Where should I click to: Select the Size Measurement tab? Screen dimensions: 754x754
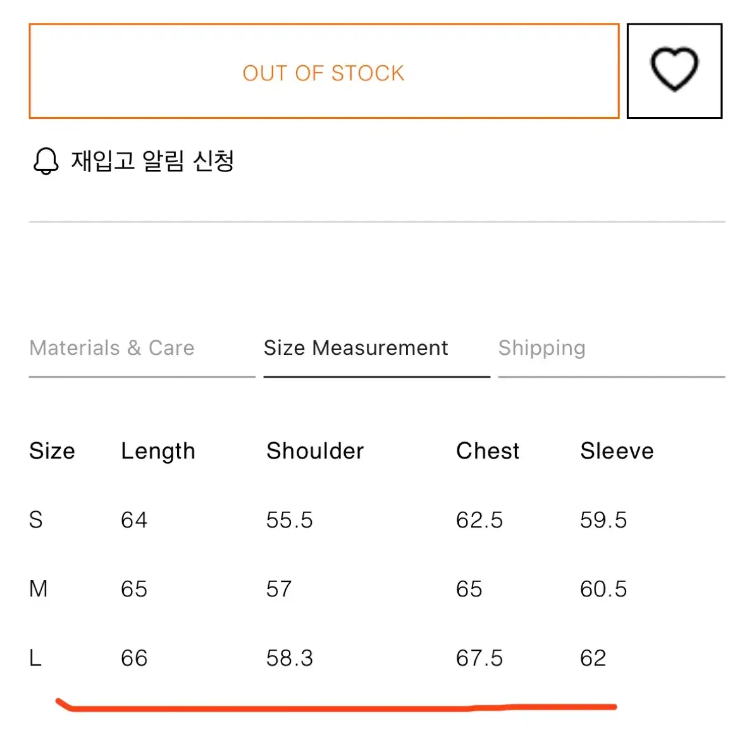point(356,348)
